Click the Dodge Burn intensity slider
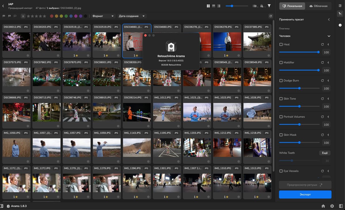Viewport: 345px width, 210px height. pos(299,88)
